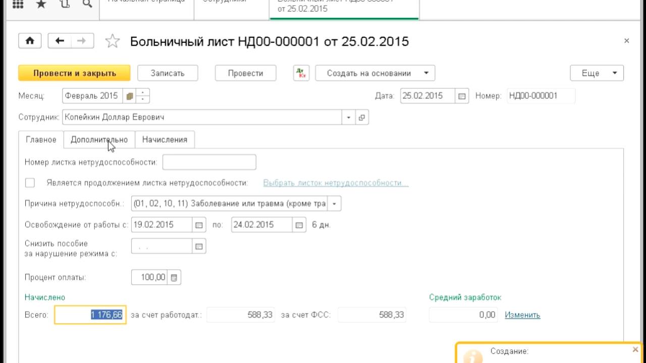646x363 pixels.
Task: Select the open tab ending от 25.02.2015
Action: click(344, 9)
